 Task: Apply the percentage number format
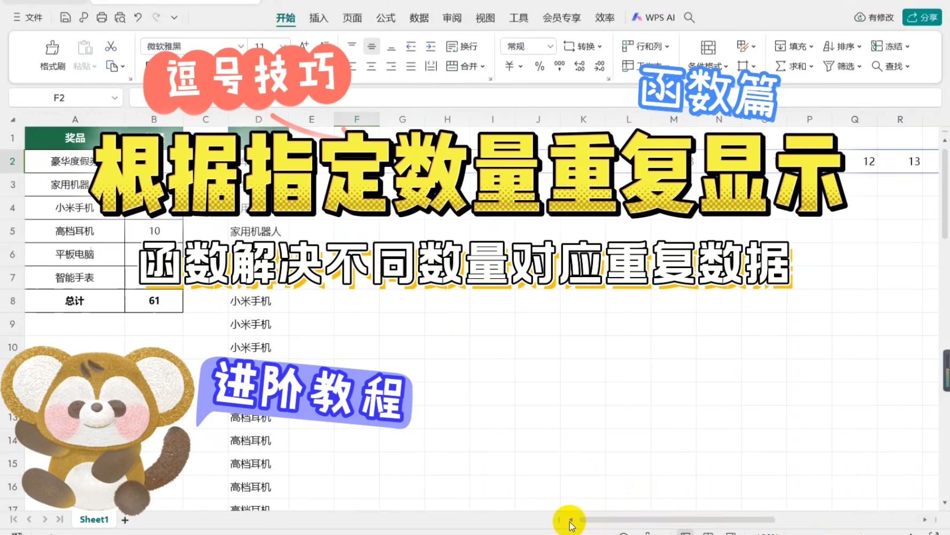coord(539,66)
